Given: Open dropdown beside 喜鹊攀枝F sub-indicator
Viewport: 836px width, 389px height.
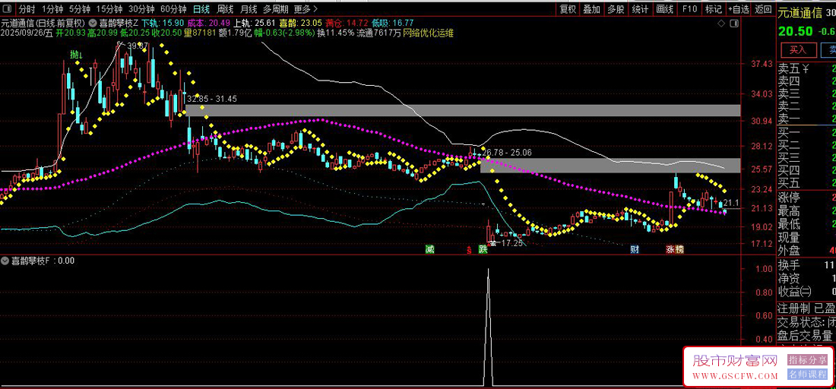Looking at the screenshot, I should click(x=5, y=261).
